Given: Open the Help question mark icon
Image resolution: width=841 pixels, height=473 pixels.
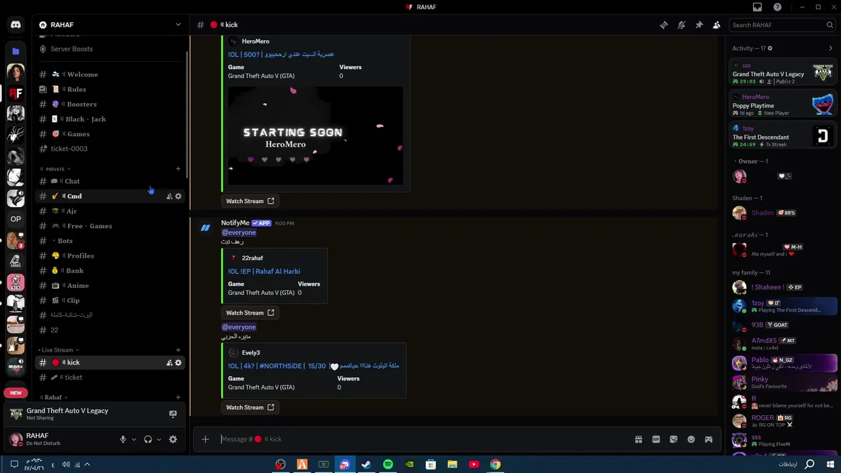Looking at the screenshot, I should (x=777, y=7).
